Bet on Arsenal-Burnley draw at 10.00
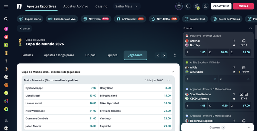 (x=218, y=52)
